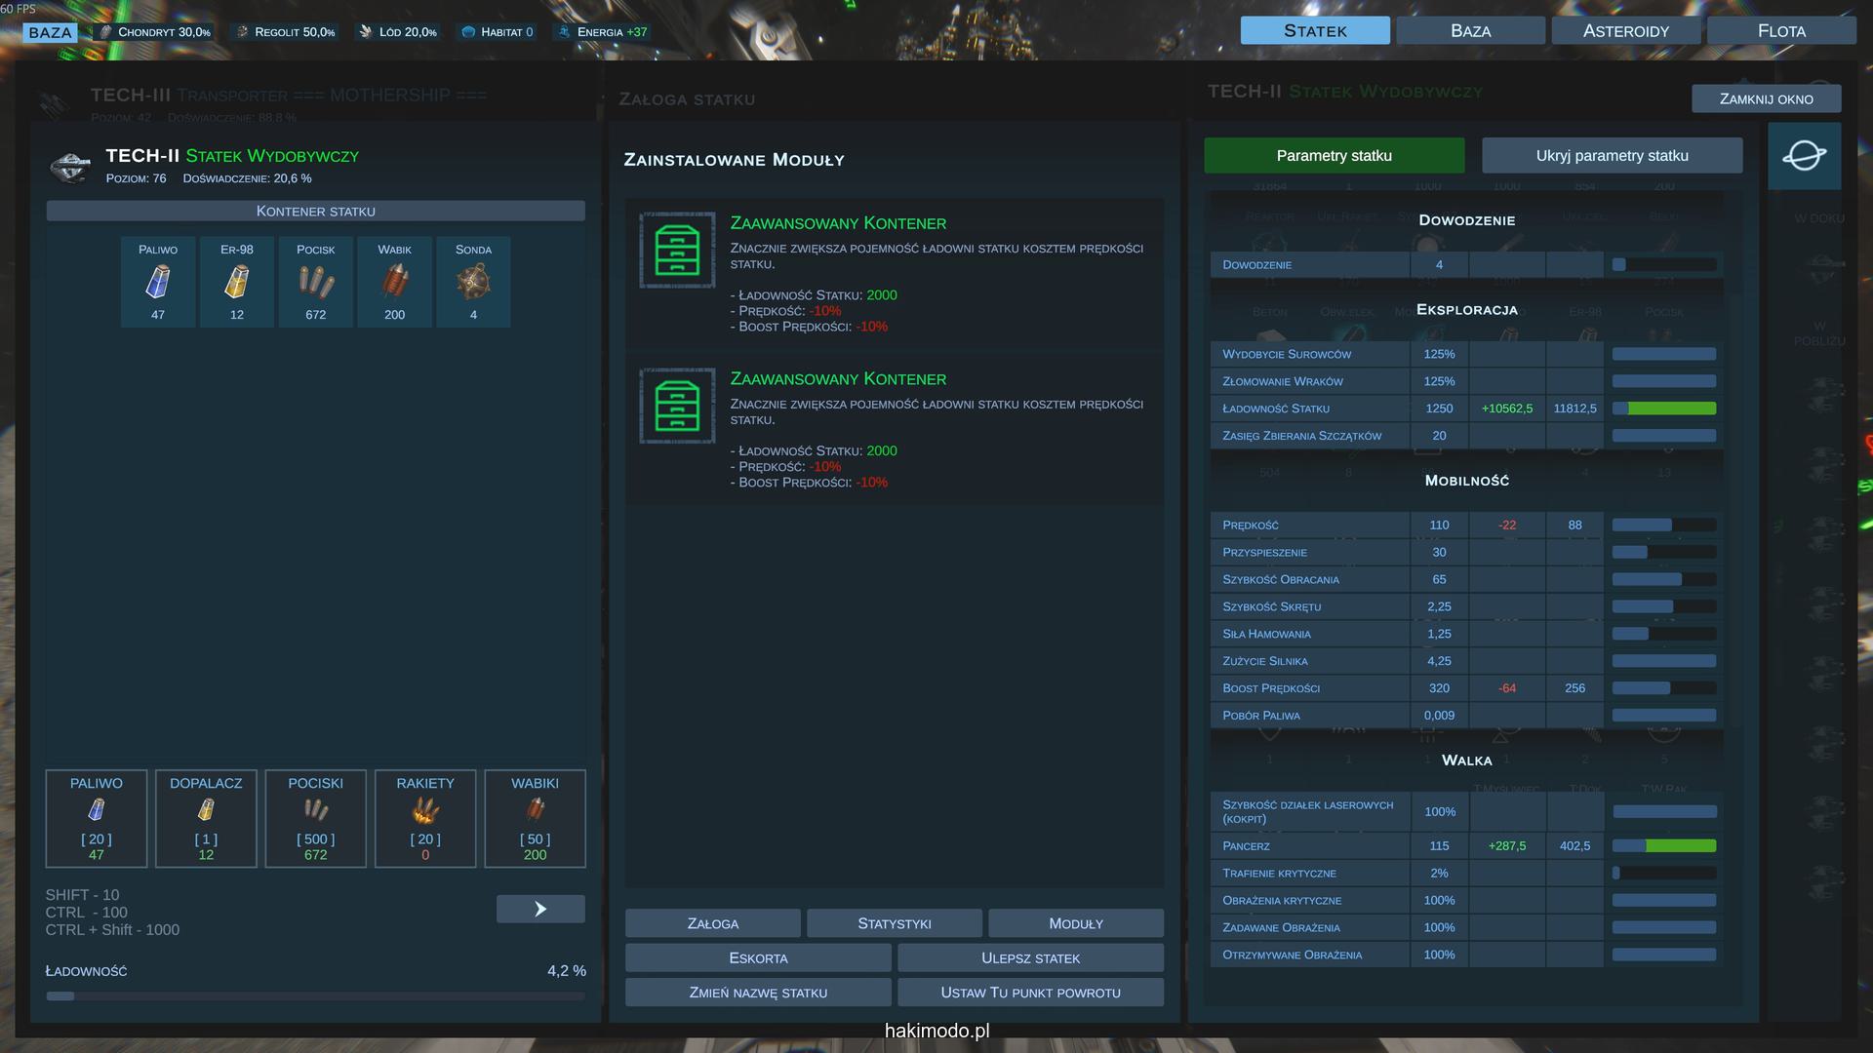This screenshot has width=1873, height=1053.
Task: Expand the Kontener statku header
Action: click(315, 212)
